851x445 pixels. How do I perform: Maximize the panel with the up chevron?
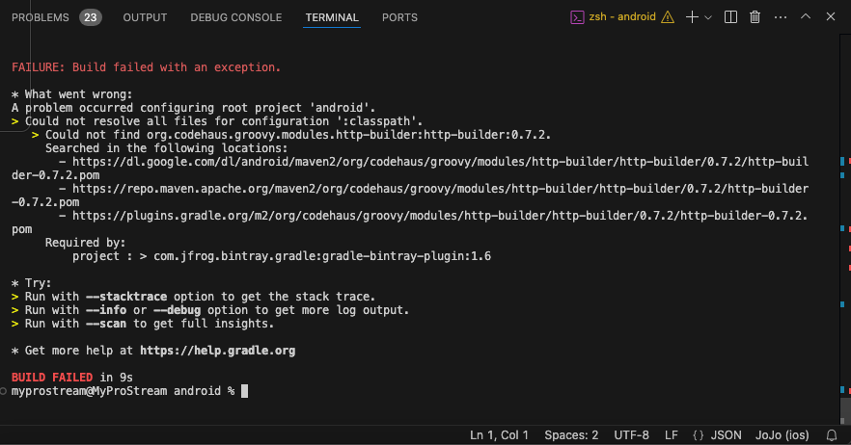point(806,16)
